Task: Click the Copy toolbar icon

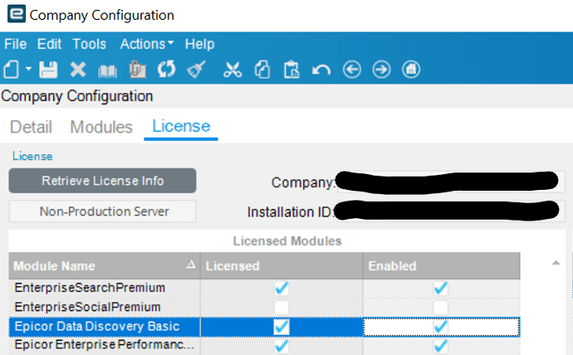Action: 262,70
